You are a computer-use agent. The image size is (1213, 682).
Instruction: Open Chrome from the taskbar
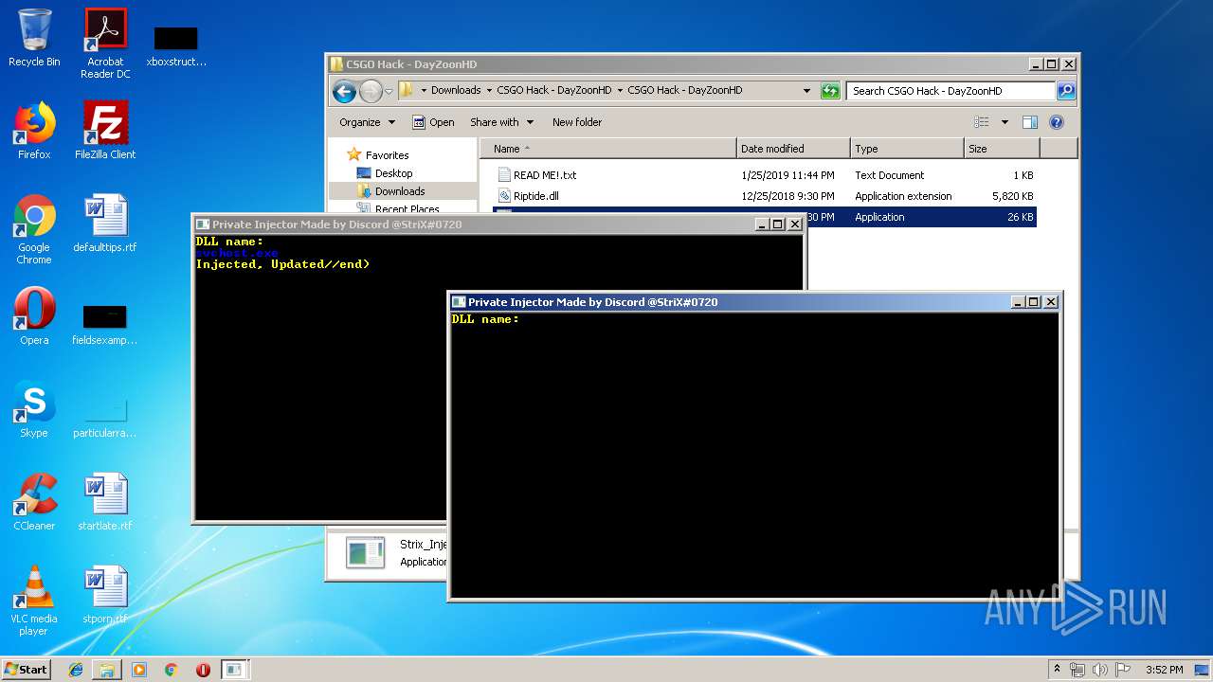pos(171,670)
